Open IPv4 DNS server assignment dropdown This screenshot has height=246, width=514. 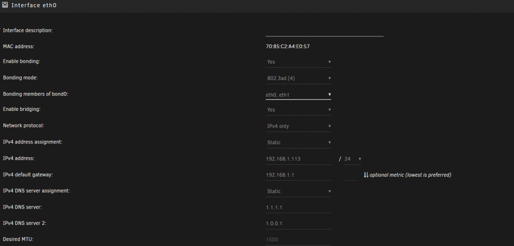point(298,191)
